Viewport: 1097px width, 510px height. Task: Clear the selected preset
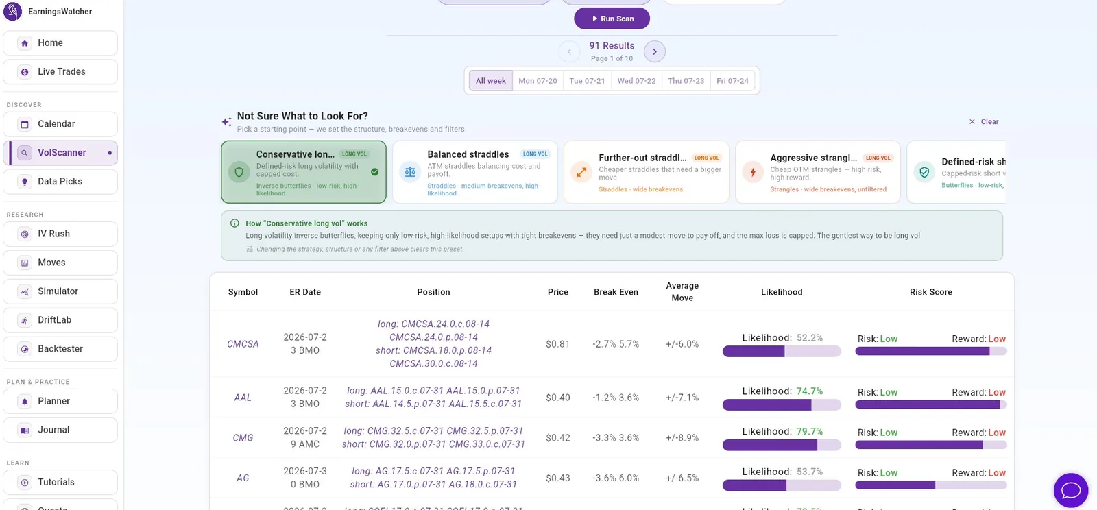tap(984, 121)
